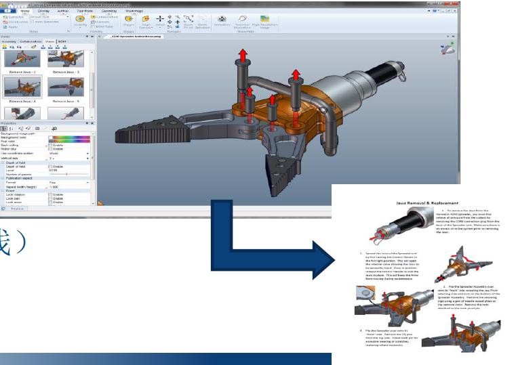Pin the Properties pane with pushpin icon
Image resolution: width=516 pixels, height=365 pixels.
tap(87, 123)
